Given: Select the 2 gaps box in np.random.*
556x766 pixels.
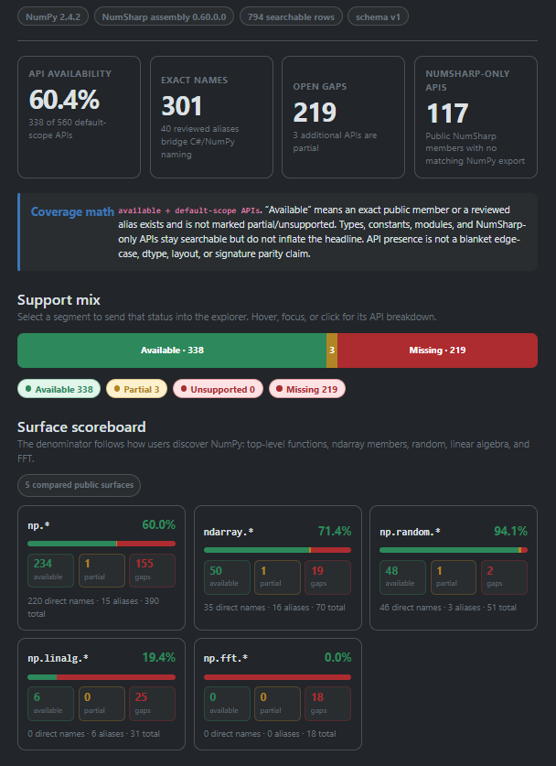Looking at the screenshot, I should pyautogui.click(x=504, y=577).
